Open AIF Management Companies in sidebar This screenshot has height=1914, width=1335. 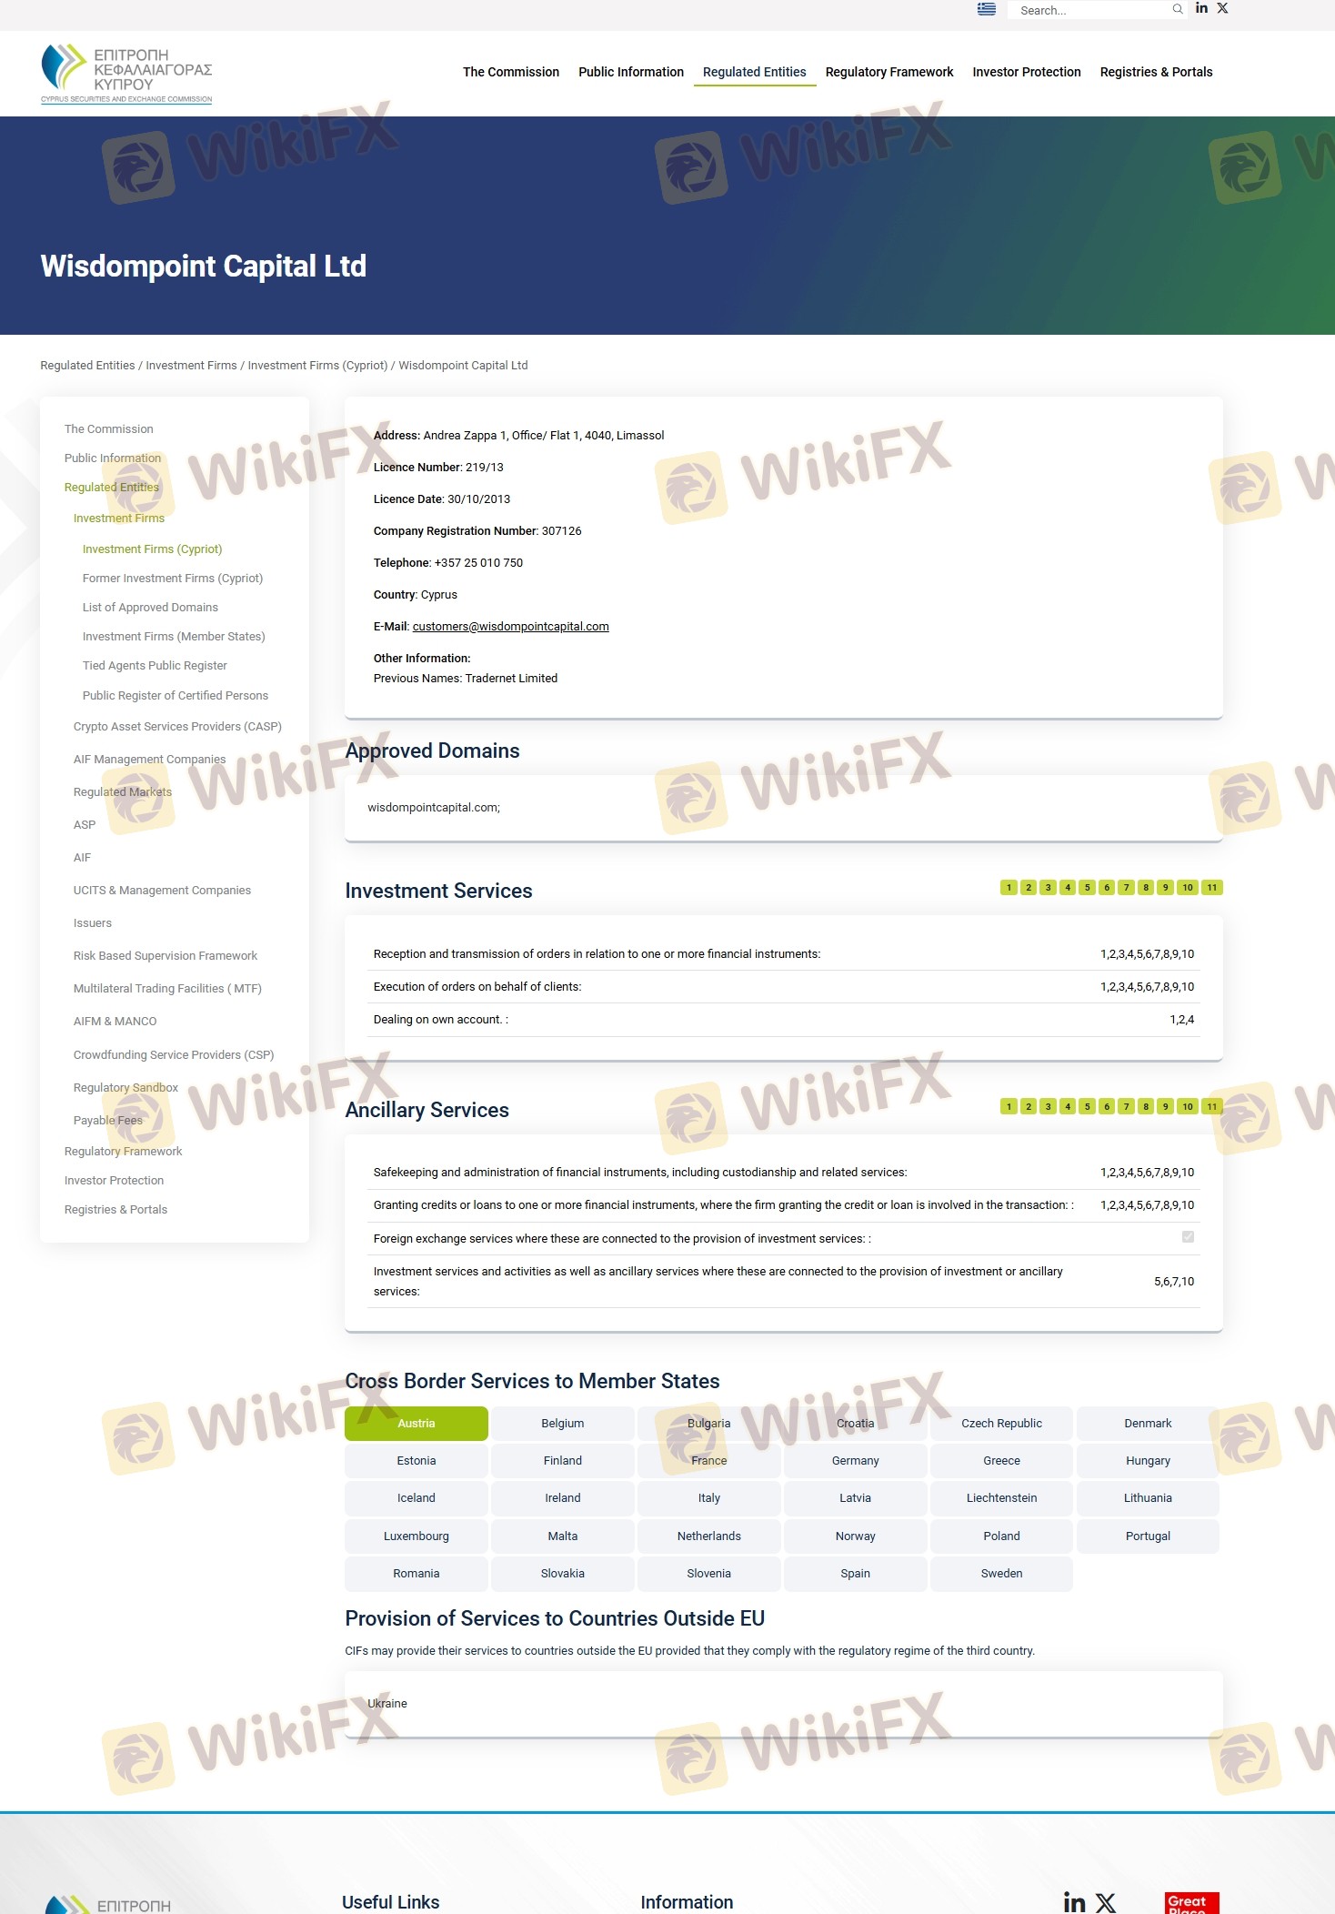tap(149, 760)
